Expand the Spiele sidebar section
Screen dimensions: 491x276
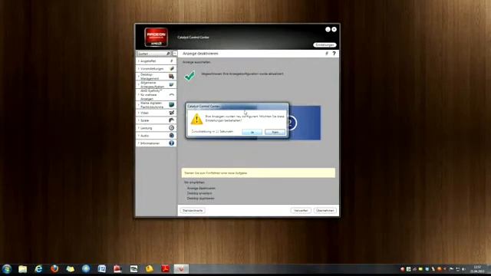pyautogui.click(x=156, y=120)
